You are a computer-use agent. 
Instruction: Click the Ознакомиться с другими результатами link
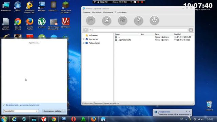point(22,105)
